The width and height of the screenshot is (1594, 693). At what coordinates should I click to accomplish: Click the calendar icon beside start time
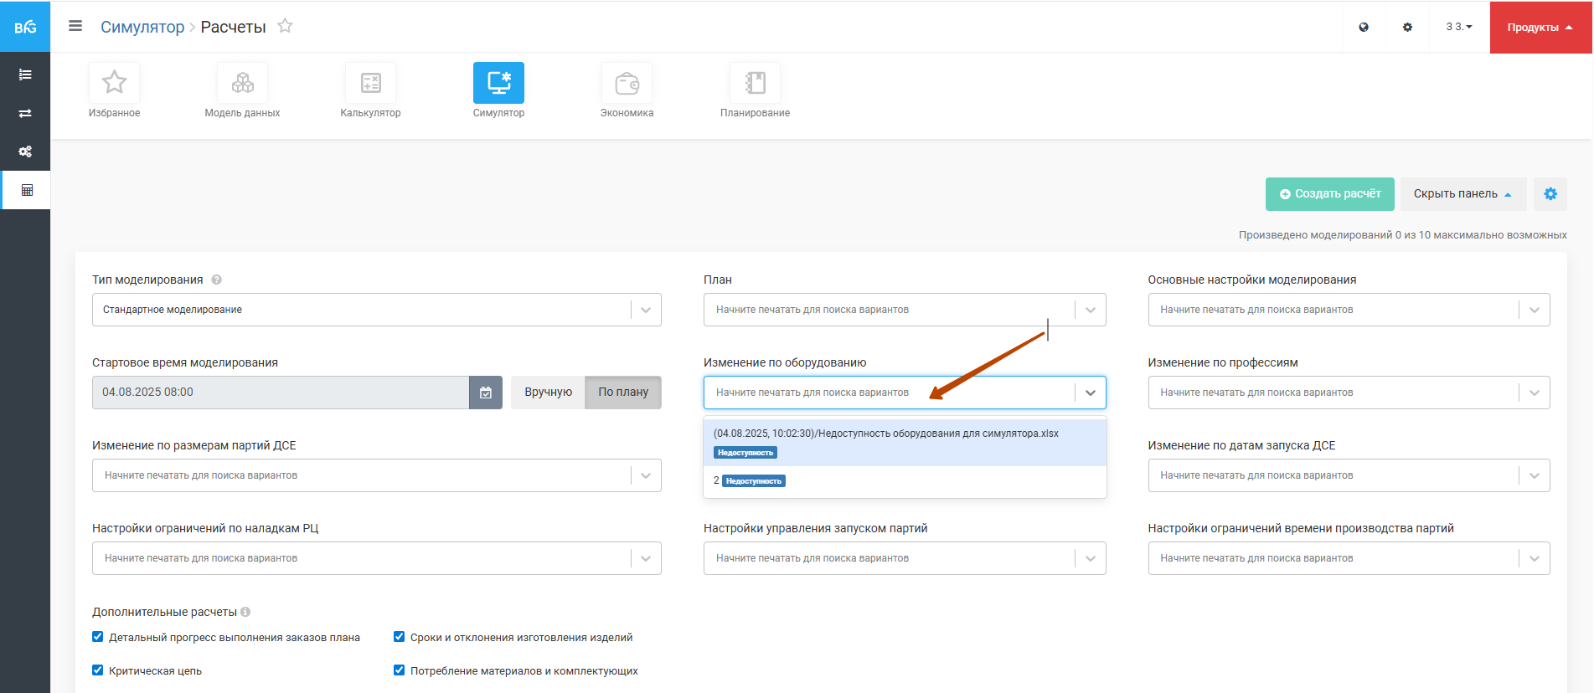tap(486, 393)
